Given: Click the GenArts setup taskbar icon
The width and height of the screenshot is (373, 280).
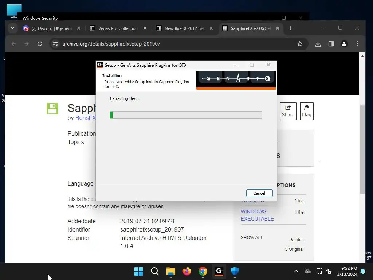Looking at the screenshot, I should coord(219,271).
